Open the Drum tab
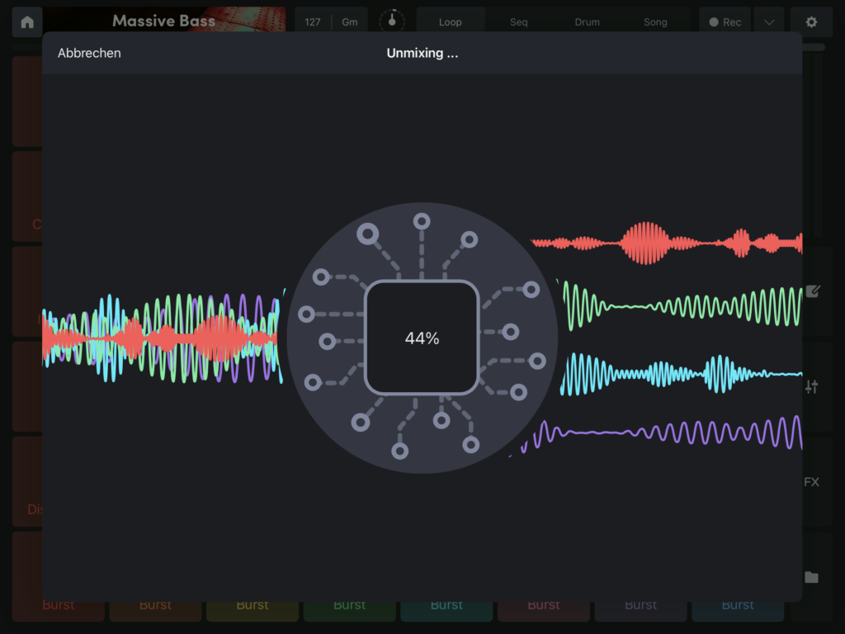Viewport: 845px width, 634px height. pos(587,21)
